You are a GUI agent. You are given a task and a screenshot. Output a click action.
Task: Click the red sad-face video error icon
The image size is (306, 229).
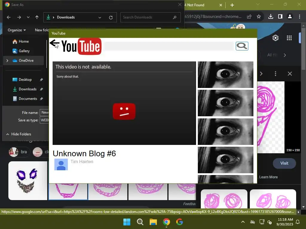point(124,112)
